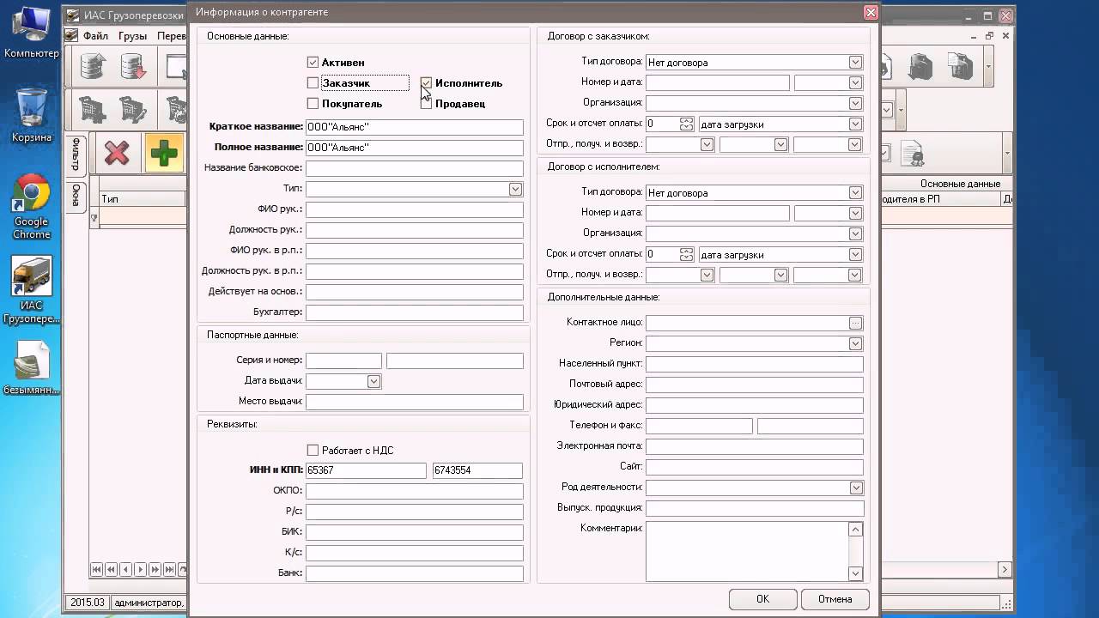Click the main window horizontal scrollbar right arrow
Viewport: 1099px width, 618px height.
[x=1005, y=570]
